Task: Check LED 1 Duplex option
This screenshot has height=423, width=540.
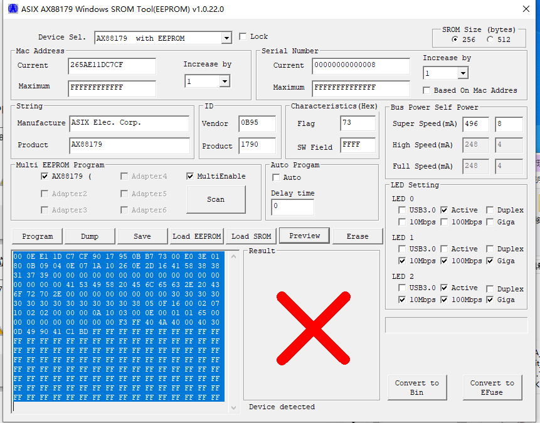Action: (x=490, y=249)
